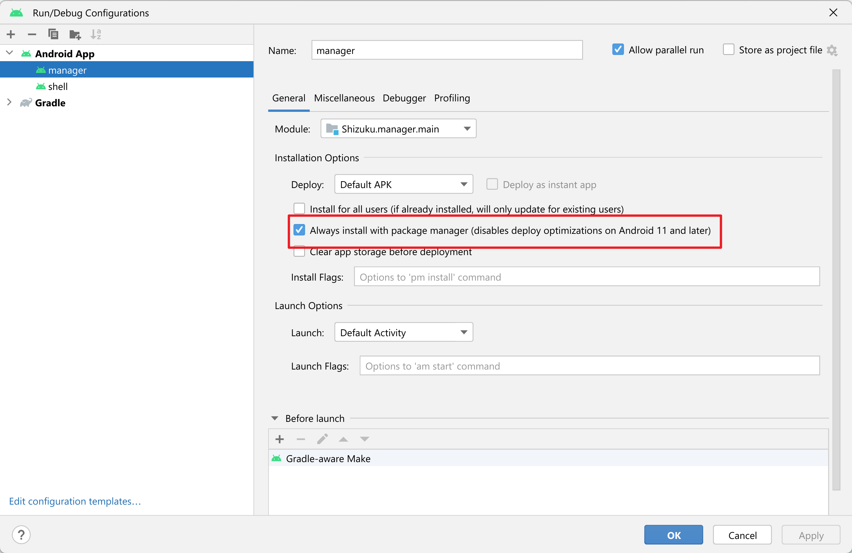Click the gear icon beside Store as project file
The width and height of the screenshot is (852, 553).
coord(832,50)
